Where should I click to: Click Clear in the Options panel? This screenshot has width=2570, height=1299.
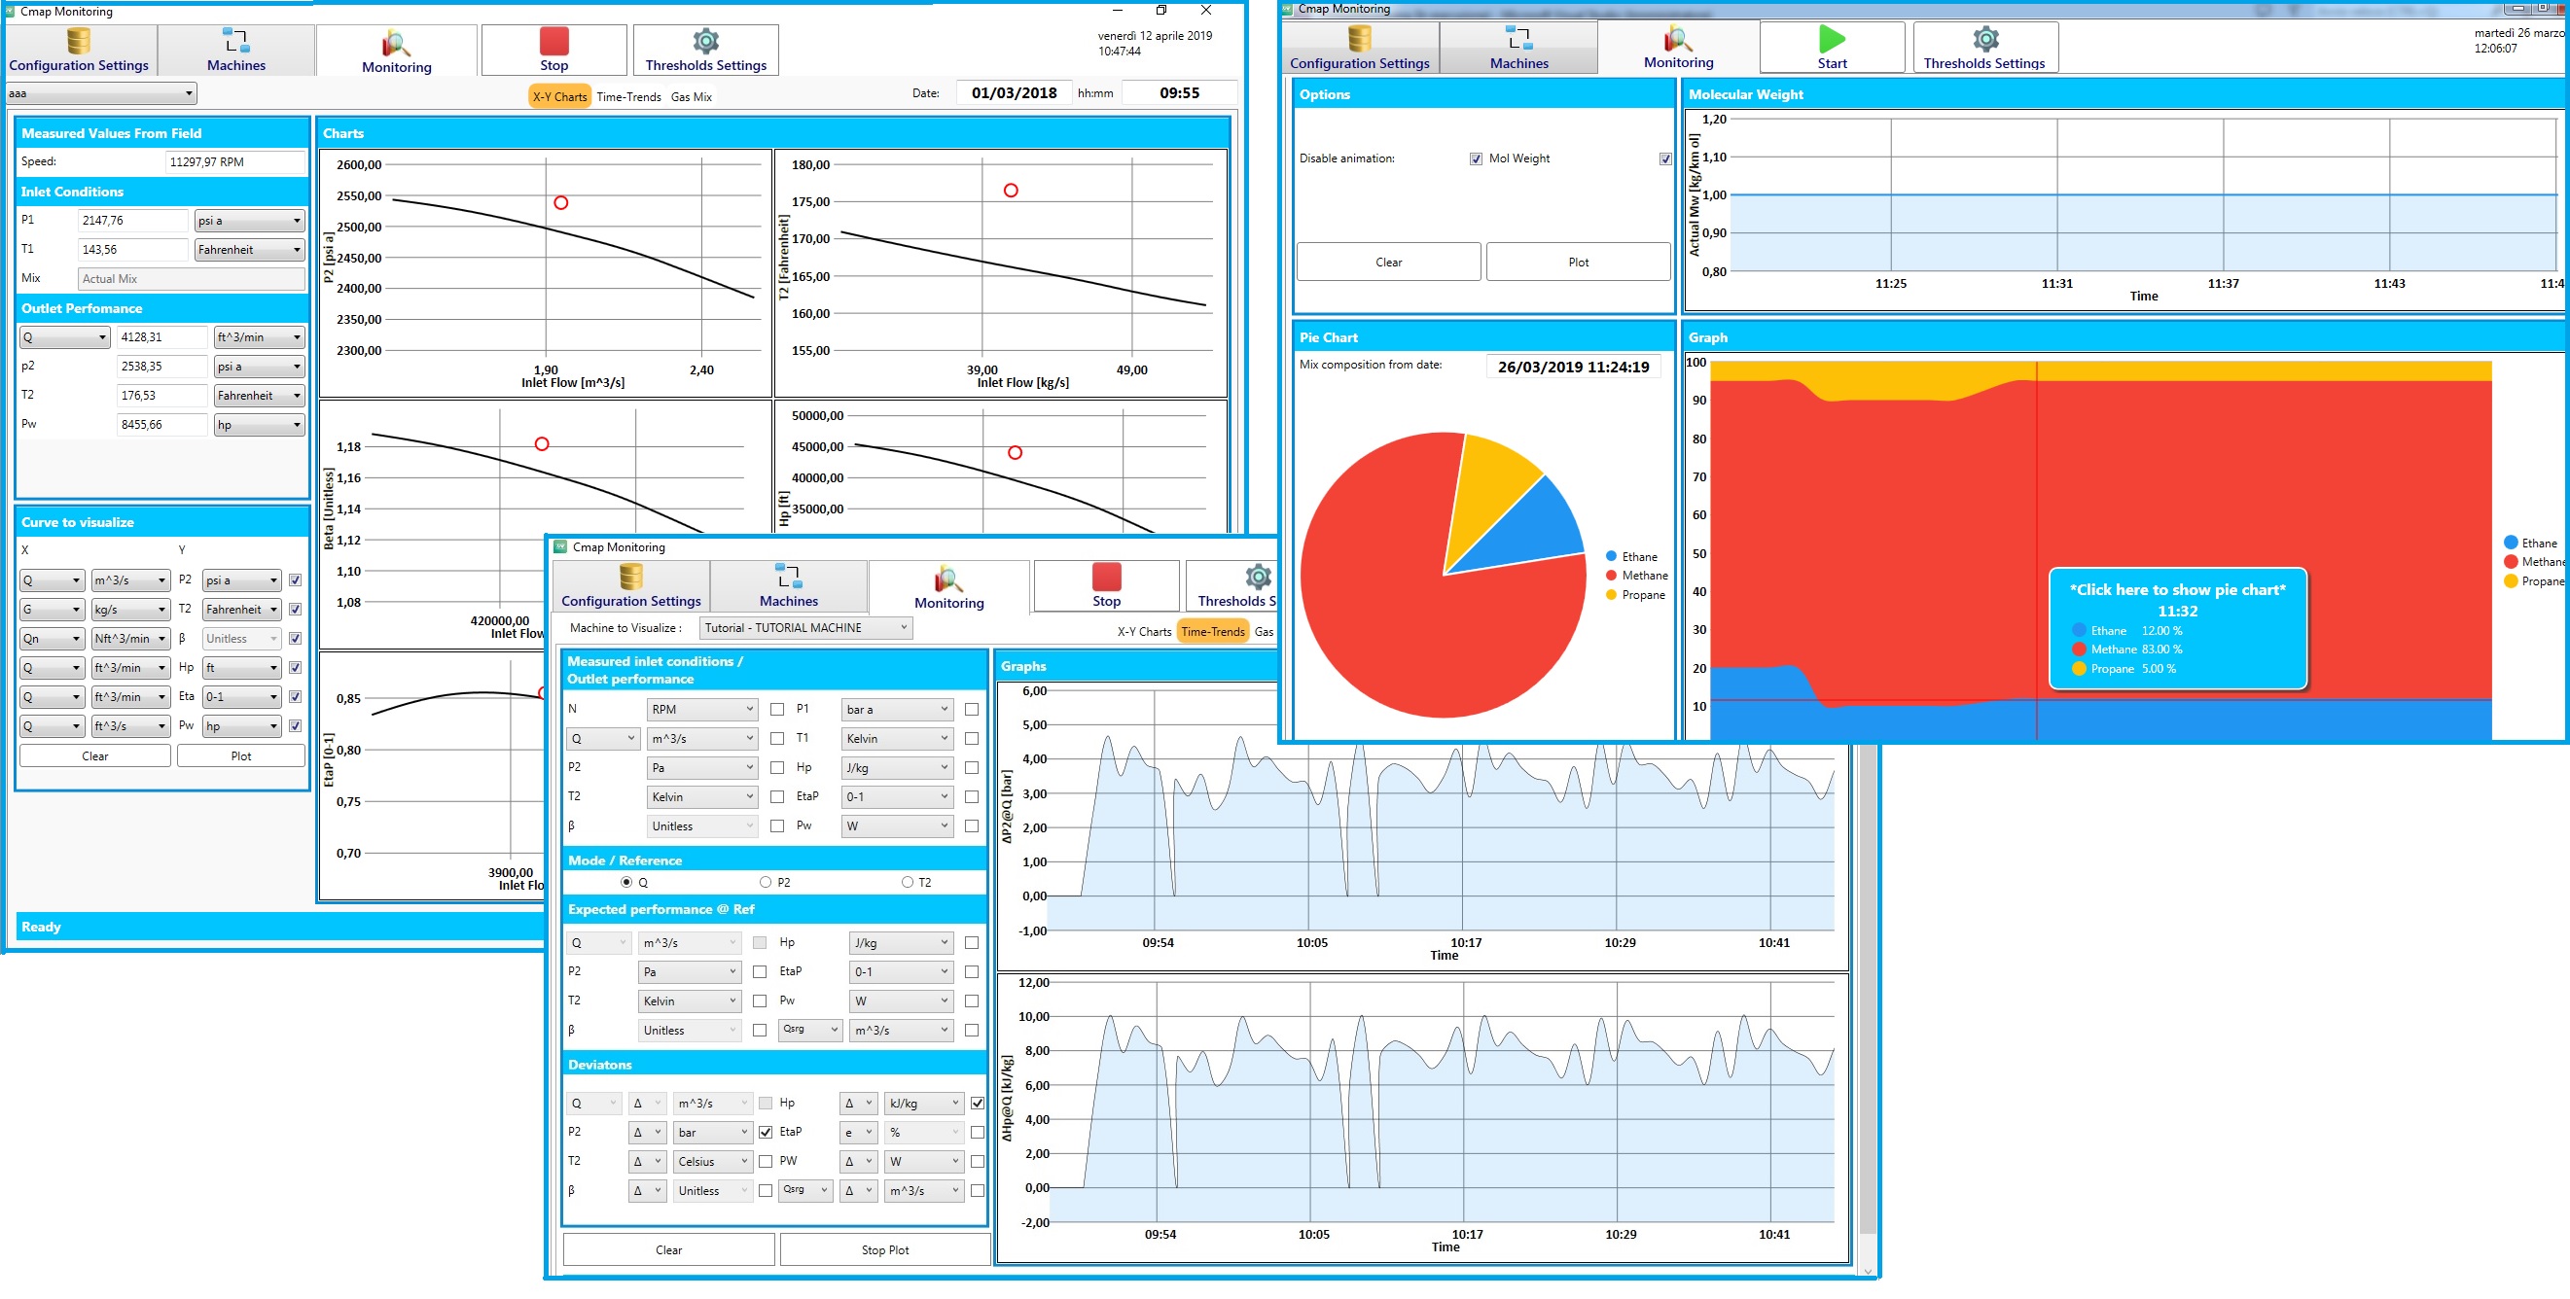1388,263
